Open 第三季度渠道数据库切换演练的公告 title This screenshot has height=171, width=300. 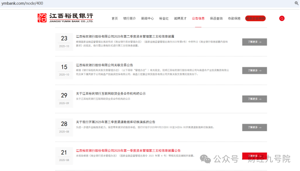(116, 122)
